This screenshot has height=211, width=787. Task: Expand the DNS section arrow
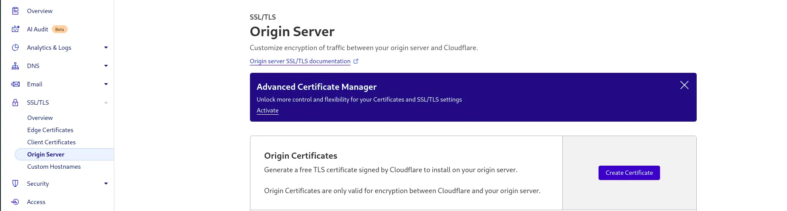106,66
